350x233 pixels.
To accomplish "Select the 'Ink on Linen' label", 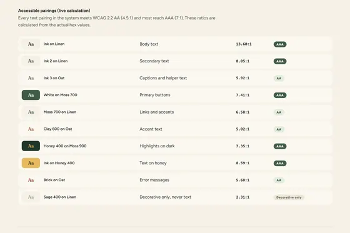I will point(54,44).
